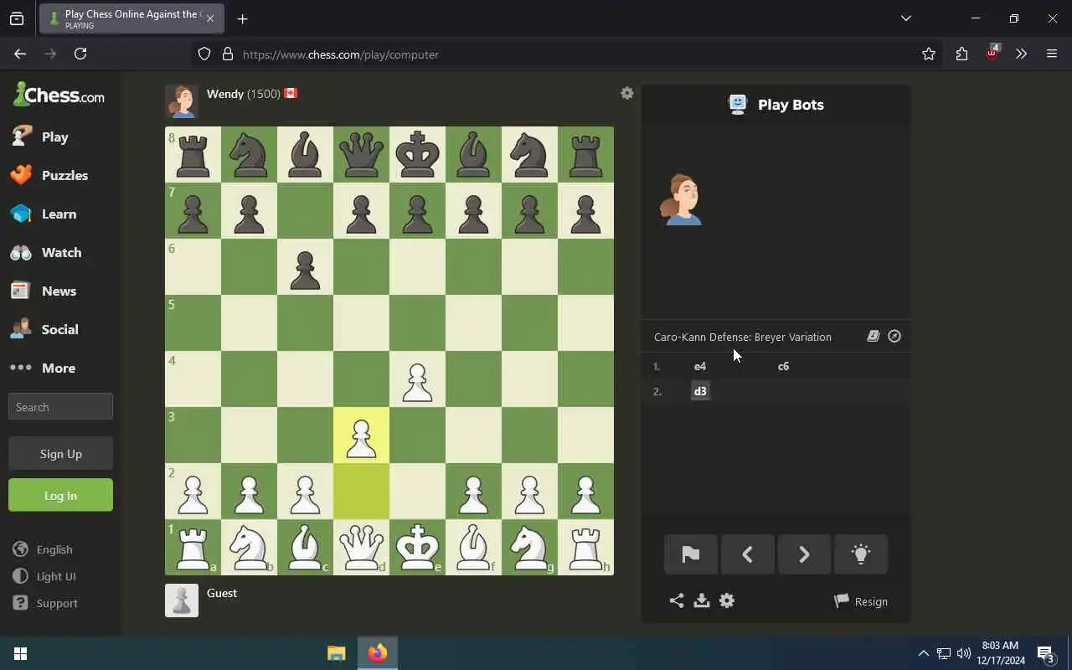Click the Chess.com logo
Screen dimensions: 1072x670
pos(59,95)
